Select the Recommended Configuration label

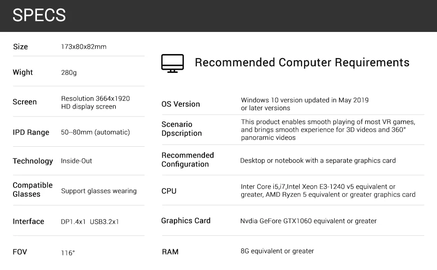click(x=187, y=160)
